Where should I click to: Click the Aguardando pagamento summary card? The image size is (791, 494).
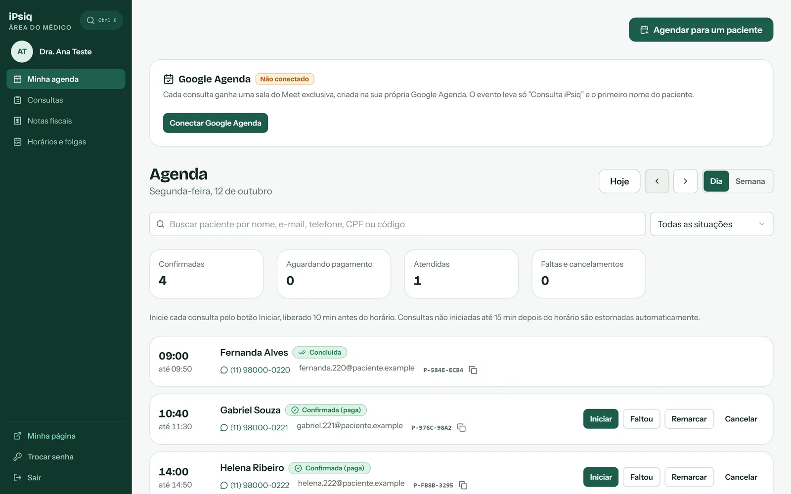tap(334, 274)
